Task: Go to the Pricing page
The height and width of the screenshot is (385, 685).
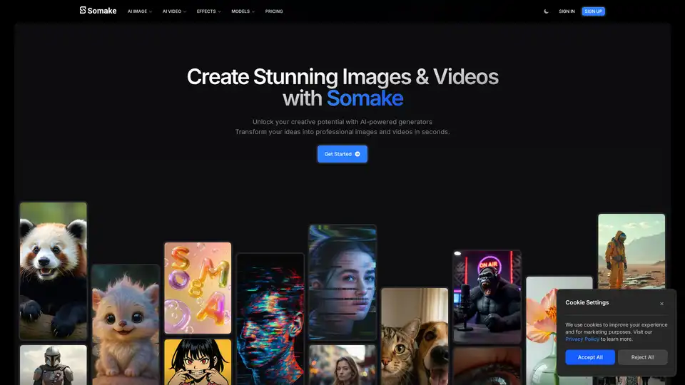Action: [274, 11]
